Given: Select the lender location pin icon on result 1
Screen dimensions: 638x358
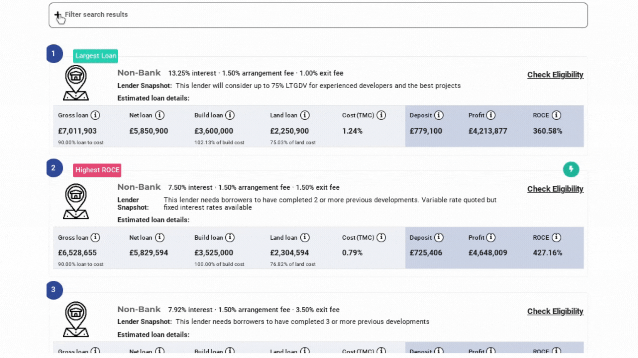Looking at the screenshot, I should click(76, 83).
